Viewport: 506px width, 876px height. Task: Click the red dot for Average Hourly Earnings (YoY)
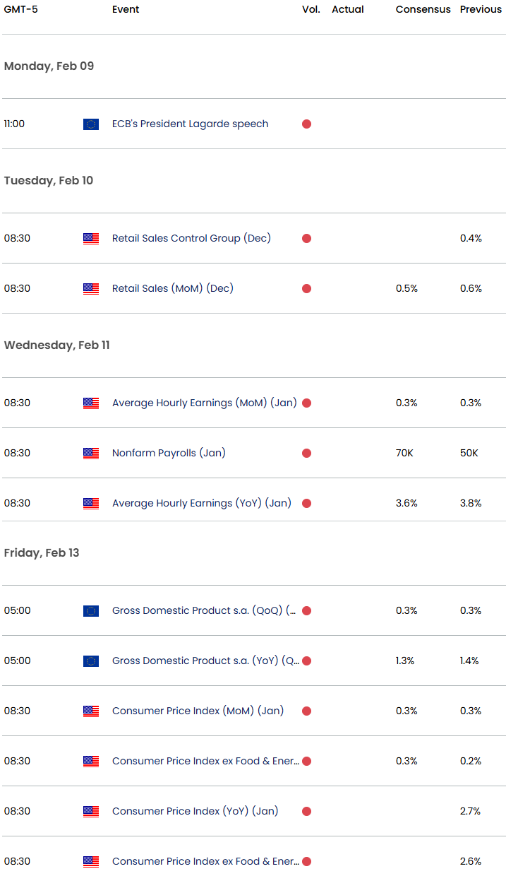[306, 504]
